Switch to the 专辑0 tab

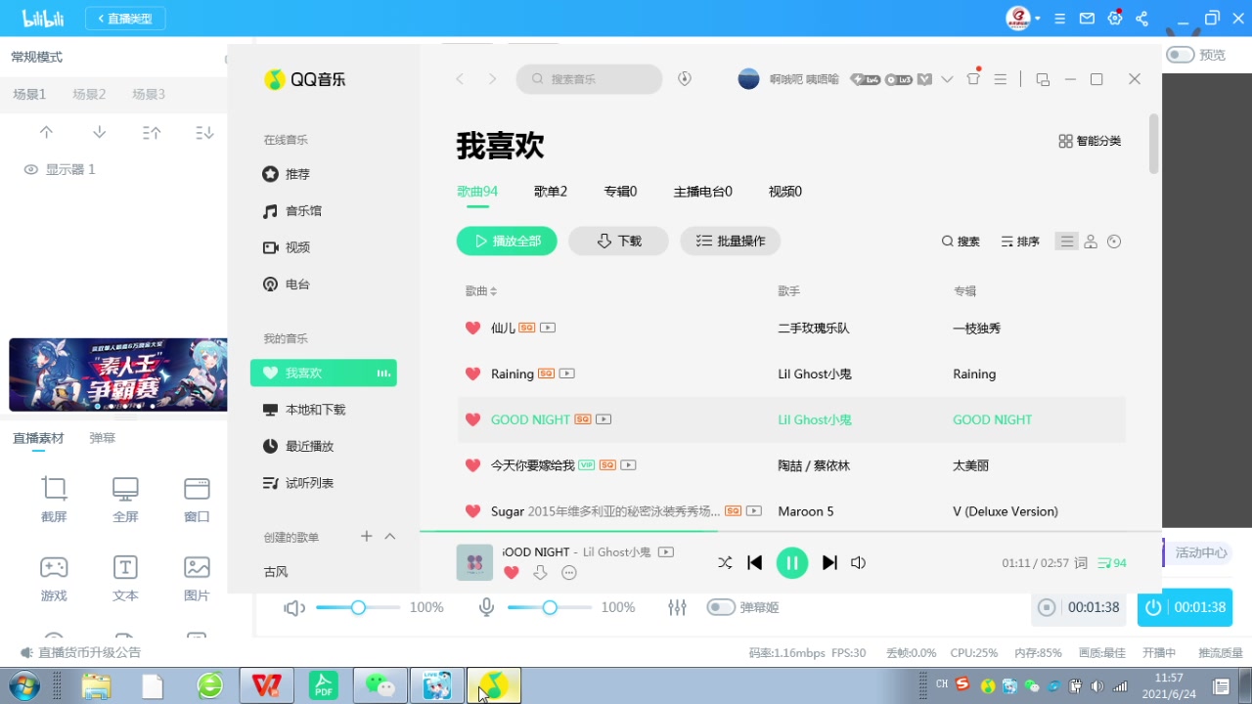[x=620, y=192]
